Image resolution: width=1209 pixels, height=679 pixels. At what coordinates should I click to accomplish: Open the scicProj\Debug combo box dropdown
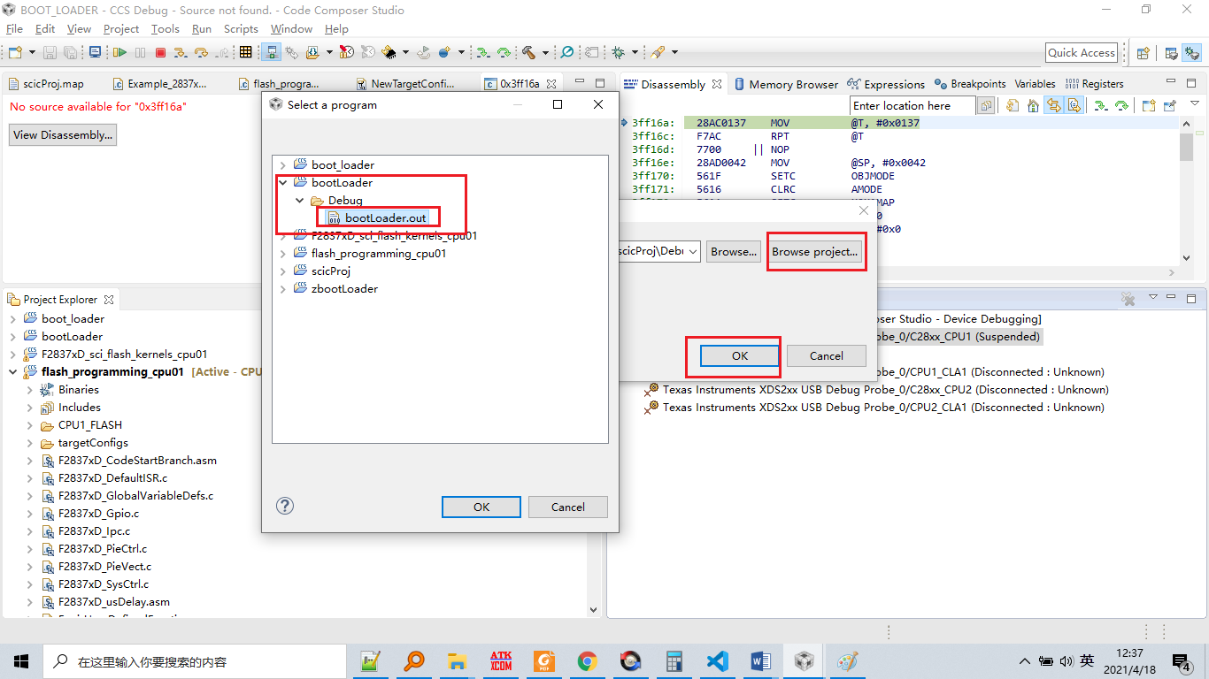coord(694,251)
